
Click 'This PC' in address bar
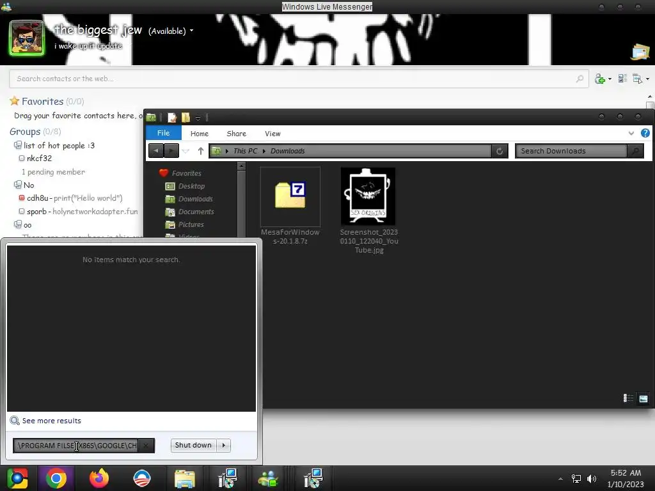tap(245, 151)
